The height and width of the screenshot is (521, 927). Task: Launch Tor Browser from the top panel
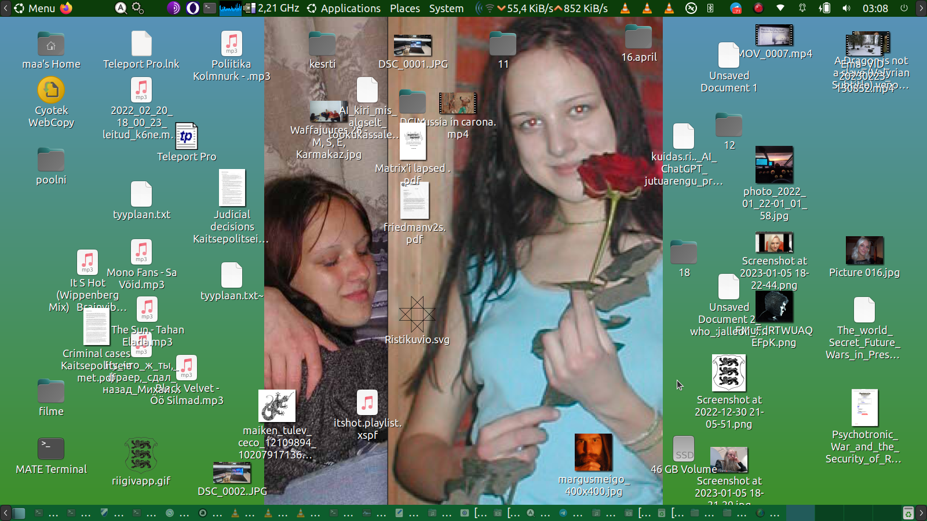pyautogui.click(x=174, y=8)
